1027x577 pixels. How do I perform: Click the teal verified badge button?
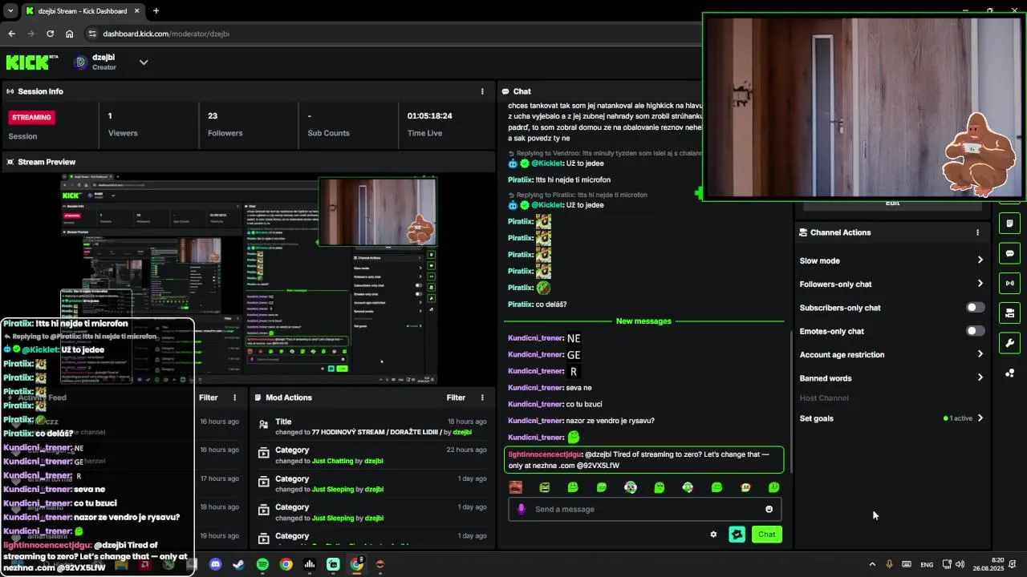[x=737, y=535]
